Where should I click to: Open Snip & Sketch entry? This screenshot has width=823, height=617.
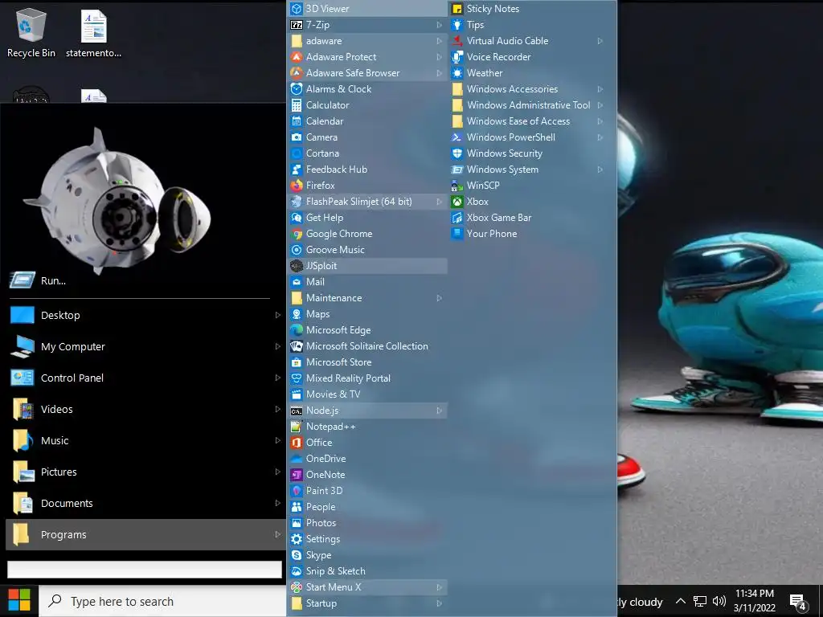coord(366,571)
